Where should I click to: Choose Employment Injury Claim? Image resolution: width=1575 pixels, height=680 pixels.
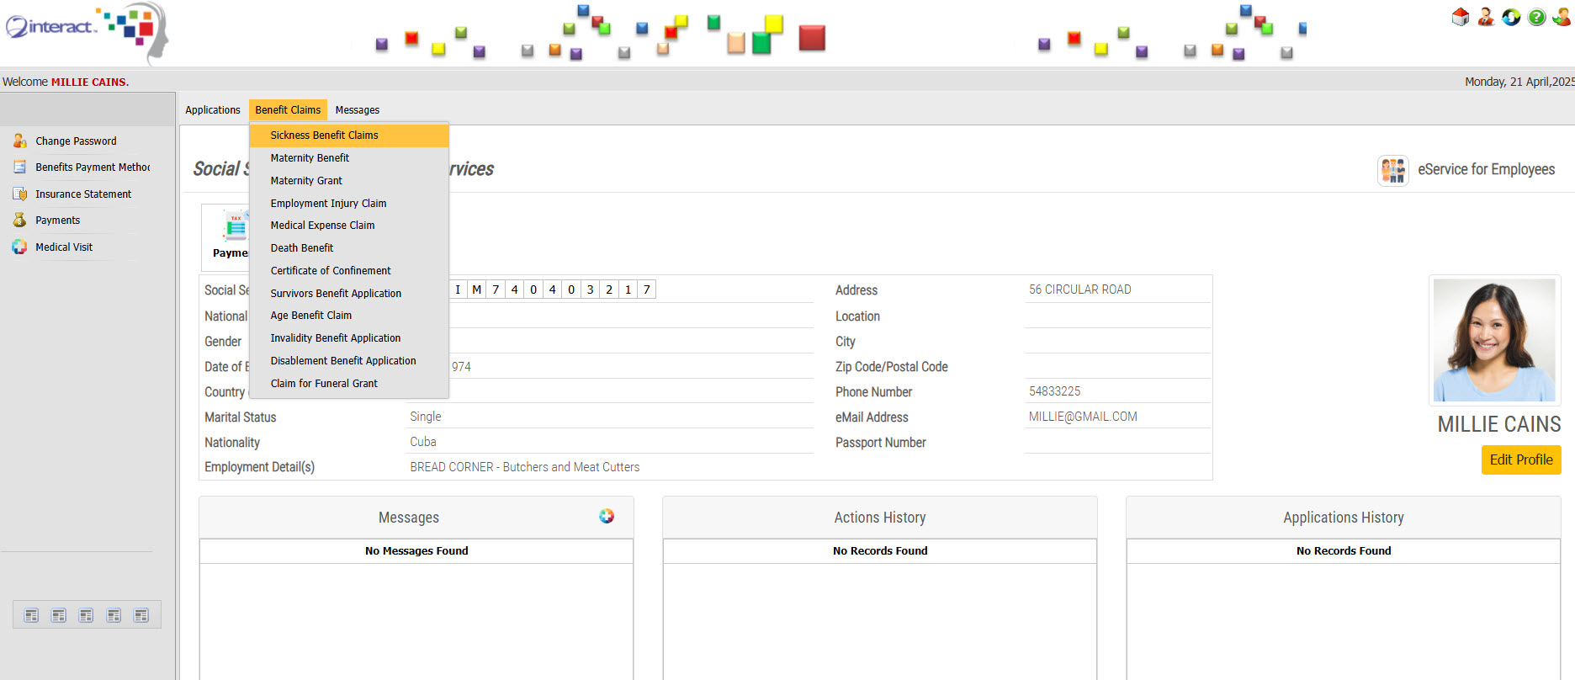pyautogui.click(x=328, y=204)
